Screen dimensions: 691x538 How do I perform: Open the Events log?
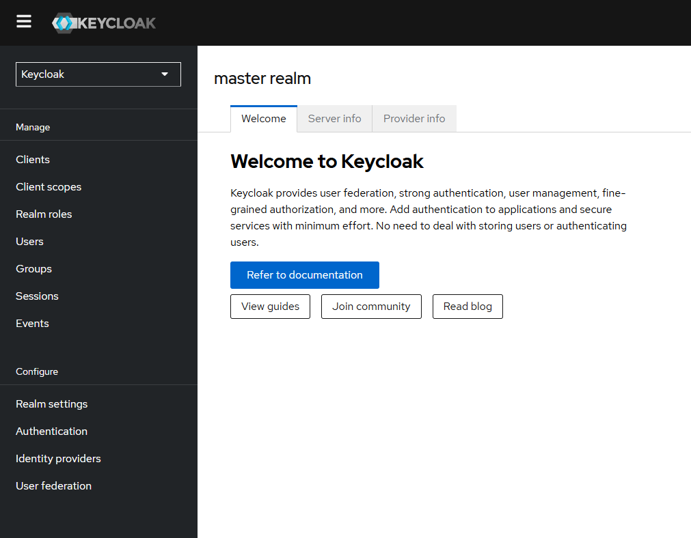point(32,323)
